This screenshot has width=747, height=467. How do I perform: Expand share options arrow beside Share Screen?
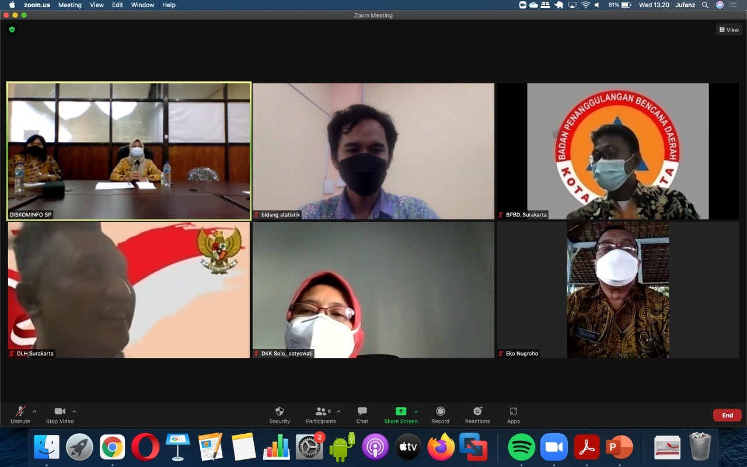pos(416,411)
